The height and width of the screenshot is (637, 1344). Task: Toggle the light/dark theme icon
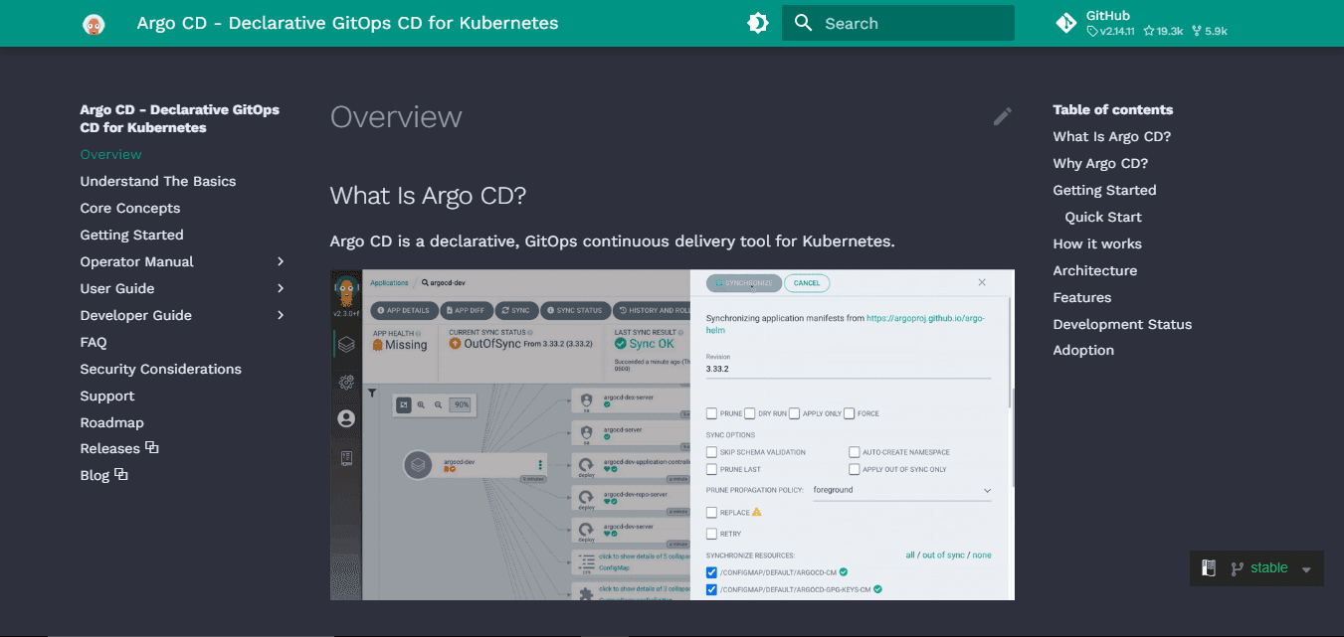click(758, 23)
